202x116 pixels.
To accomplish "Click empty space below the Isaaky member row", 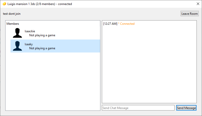I will [x=53, y=80].
